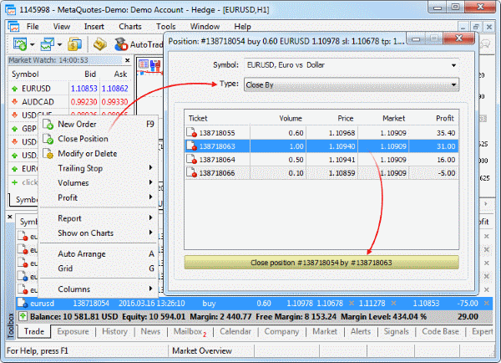
Task: Open the Market tab
Action: tap(325, 331)
